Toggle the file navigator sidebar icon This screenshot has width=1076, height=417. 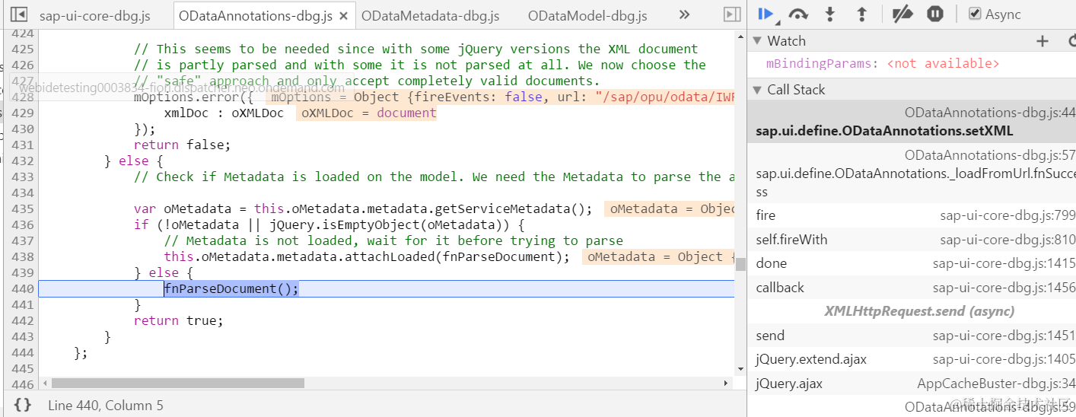tap(20, 14)
